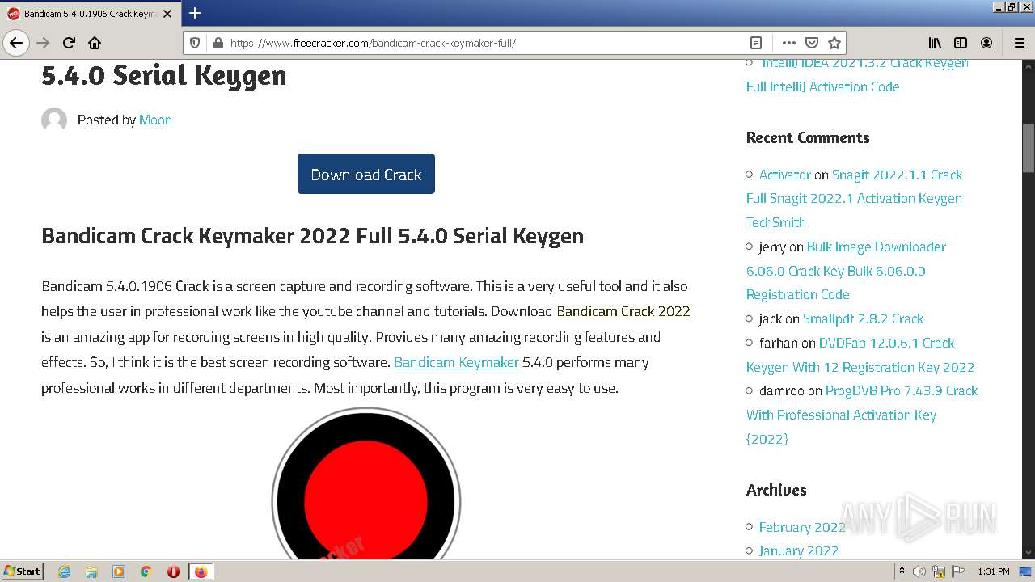Save page to Pocket
1035x582 pixels.
click(811, 43)
